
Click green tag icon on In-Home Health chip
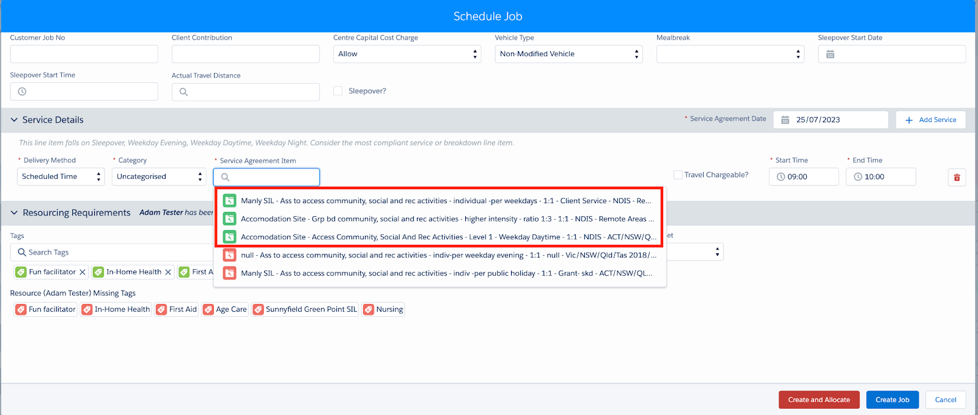pyautogui.click(x=98, y=272)
